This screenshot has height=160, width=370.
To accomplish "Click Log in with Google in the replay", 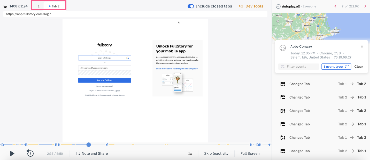I will pos(105,58).
